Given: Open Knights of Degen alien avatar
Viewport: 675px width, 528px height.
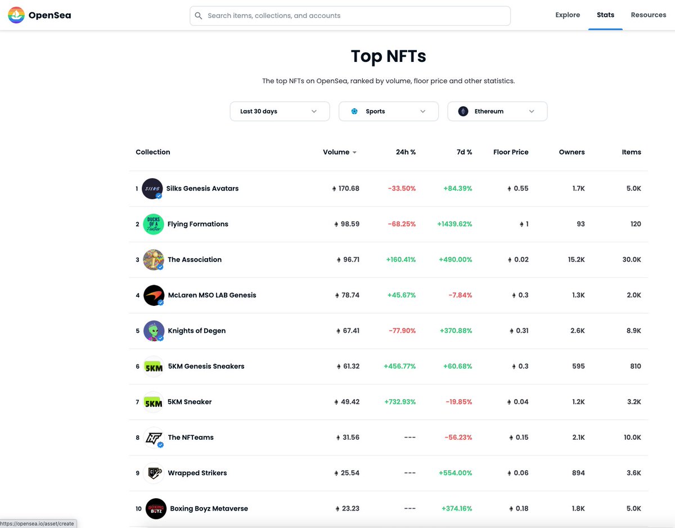Looking at the screenshot, I should point(154,331).
